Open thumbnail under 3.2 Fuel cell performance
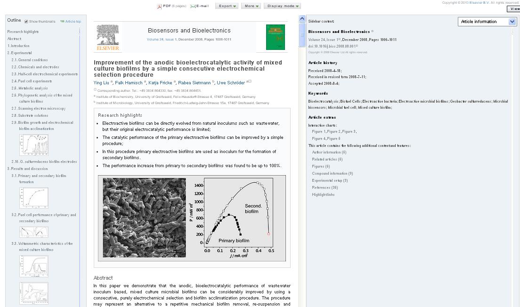The image size is (520, 307). coord(34,232)
